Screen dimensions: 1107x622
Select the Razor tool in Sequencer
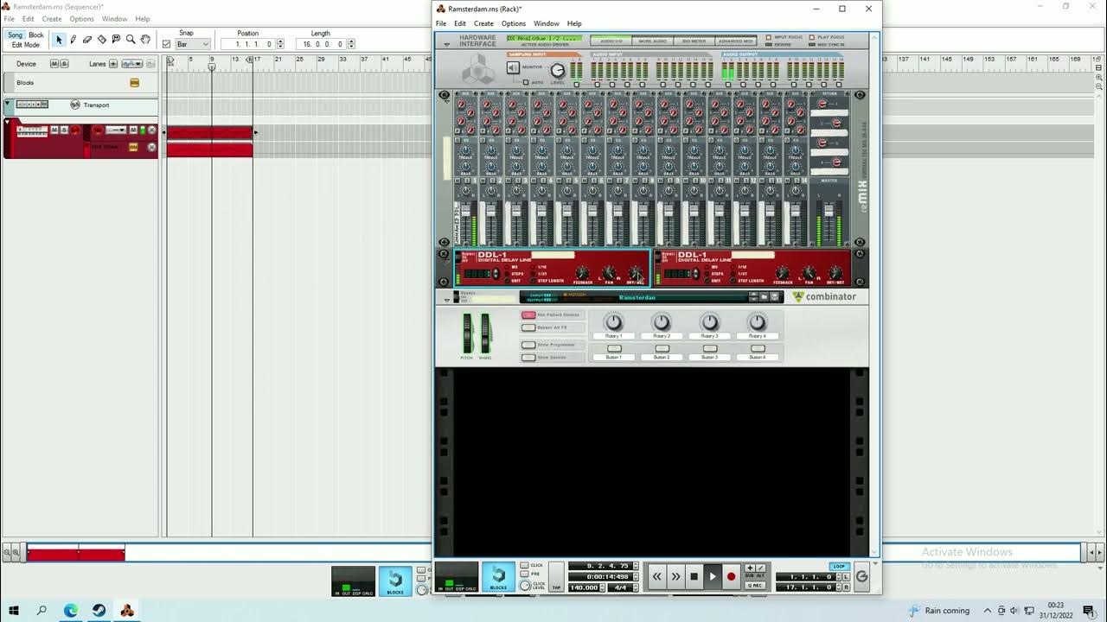point(102,40)
